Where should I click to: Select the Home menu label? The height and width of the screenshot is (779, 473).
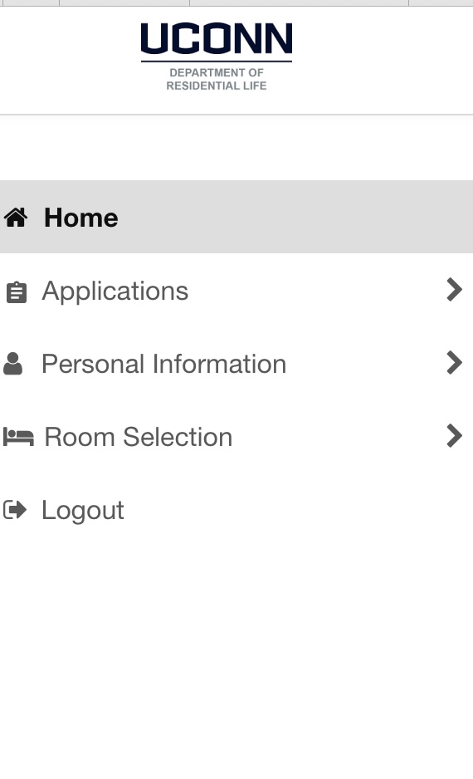[x=80, y=218]
